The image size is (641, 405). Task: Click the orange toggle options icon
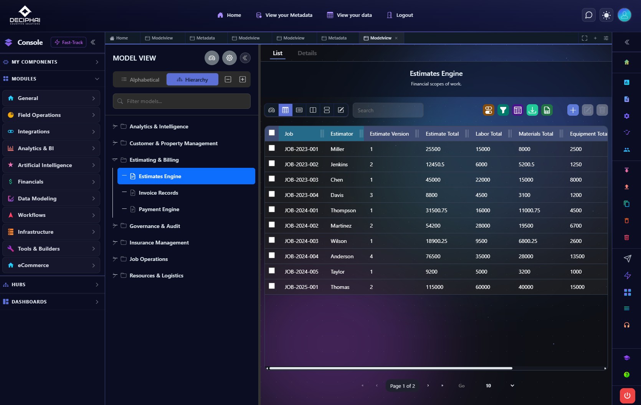(489, 110)
